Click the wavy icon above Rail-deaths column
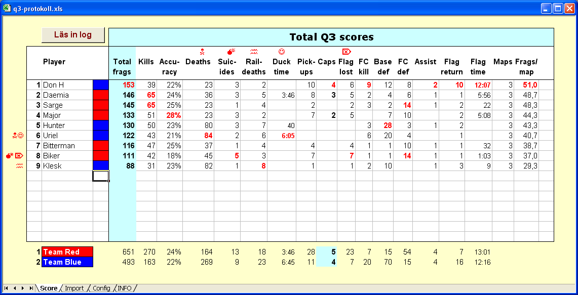Viewport: 578px width, 295px height. (253, 51)
